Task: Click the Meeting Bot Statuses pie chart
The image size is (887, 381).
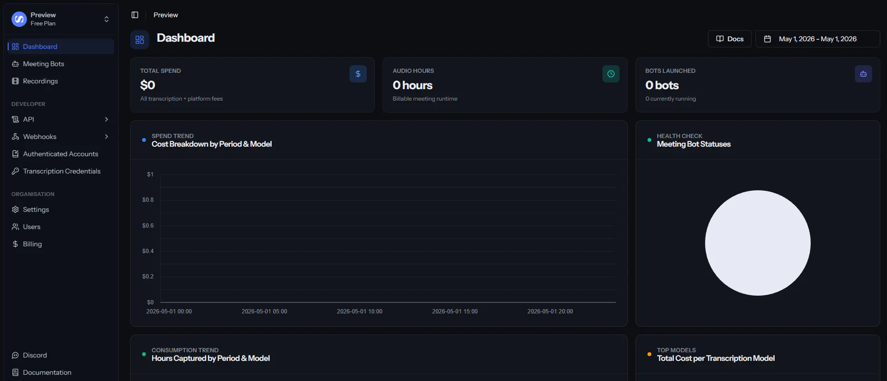Action: [757, 243]
